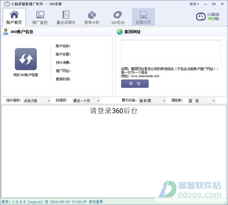Switch to the 推广监控 tab
Screen dimensions: 228x205
tap(40, 17)
